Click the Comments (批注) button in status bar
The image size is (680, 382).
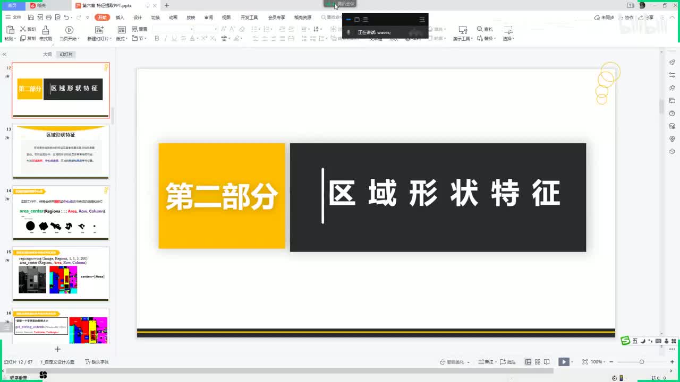click(508, 362)
